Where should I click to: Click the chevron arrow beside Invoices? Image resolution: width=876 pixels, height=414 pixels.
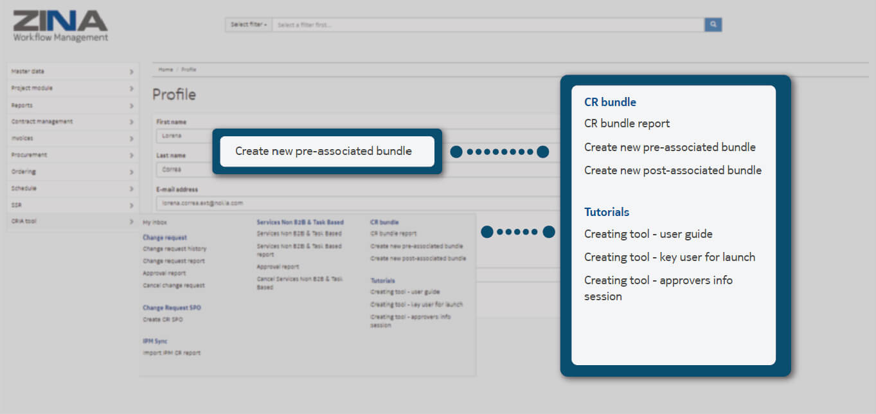tap(131, 138)
